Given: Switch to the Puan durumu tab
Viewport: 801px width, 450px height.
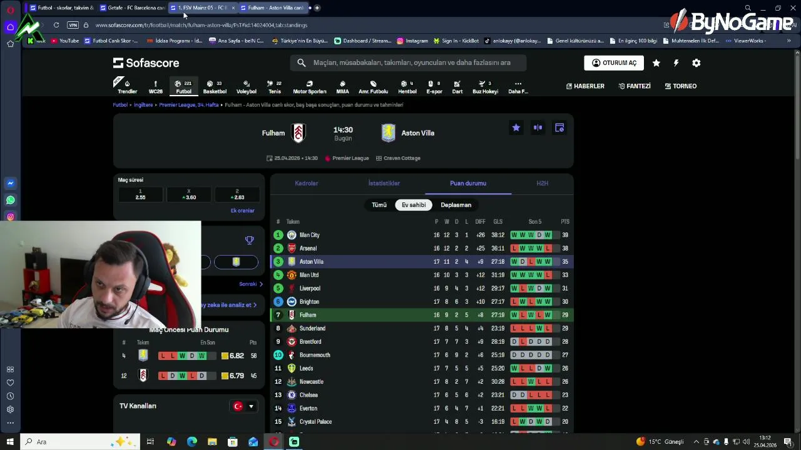Looking at the screenshot, I should tap(468, 183).
